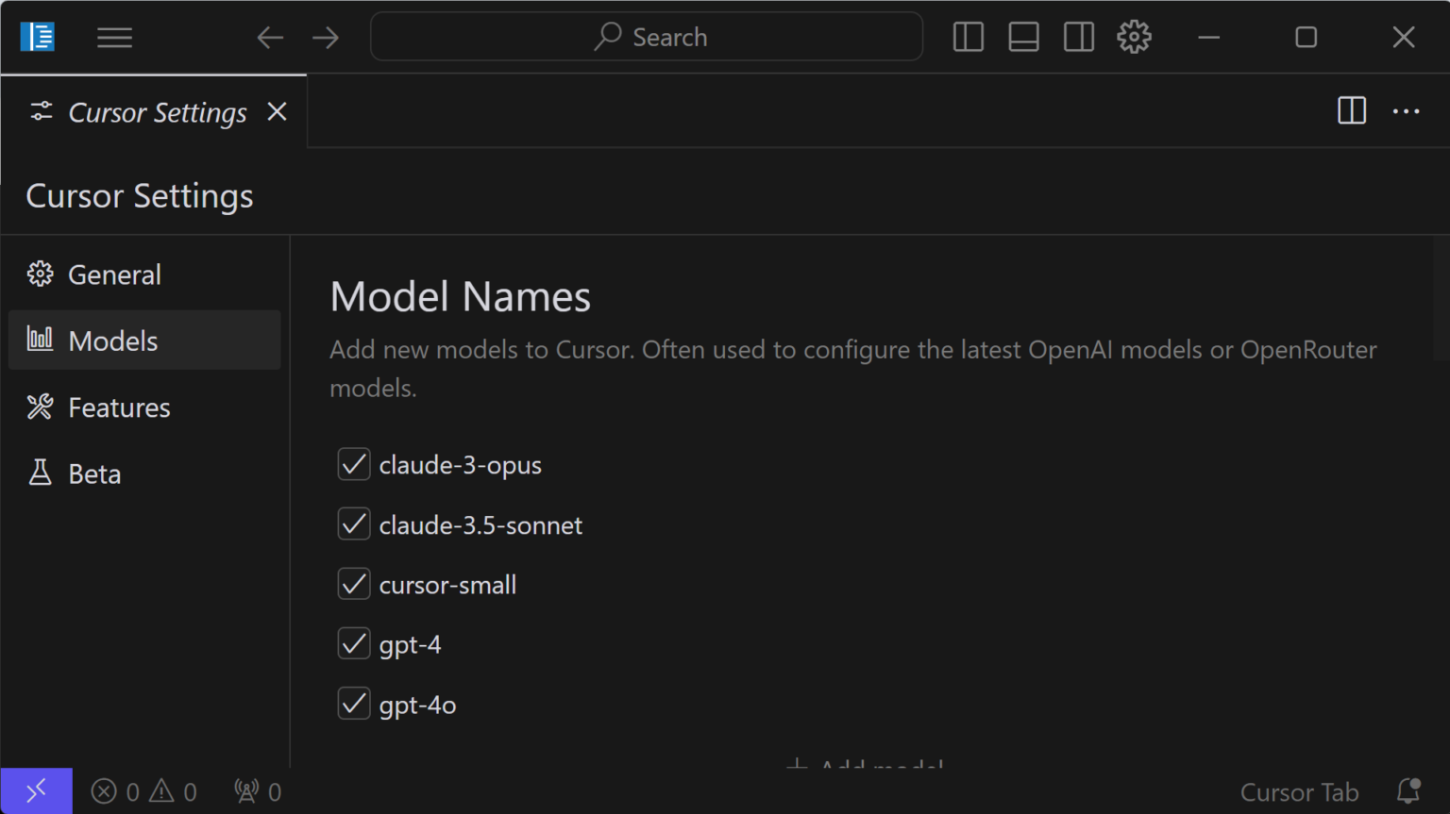1450x814 pixels.
Task: Open settings via the title bar gear icon
Action: pyautogui.click(x=1134, y=37)
